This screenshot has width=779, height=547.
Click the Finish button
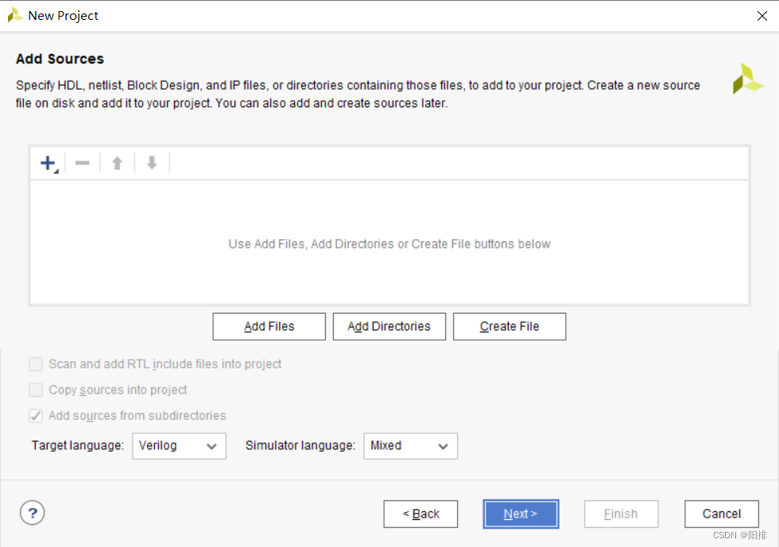[x=621, y=514]
